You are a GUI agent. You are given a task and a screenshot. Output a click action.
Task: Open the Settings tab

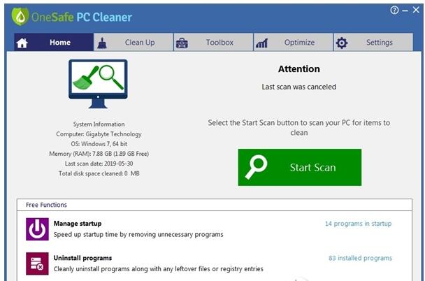(373, 42)
